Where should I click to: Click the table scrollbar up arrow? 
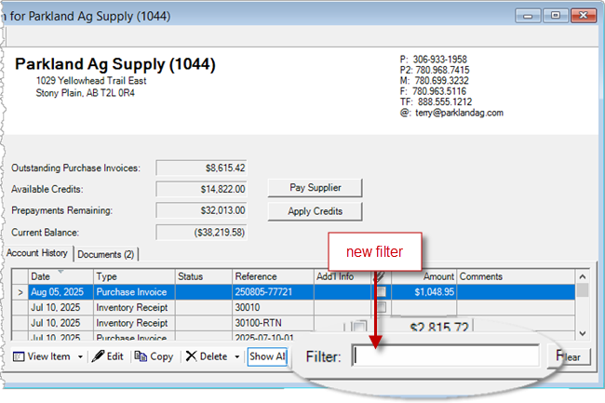click(x=583, y=276)
